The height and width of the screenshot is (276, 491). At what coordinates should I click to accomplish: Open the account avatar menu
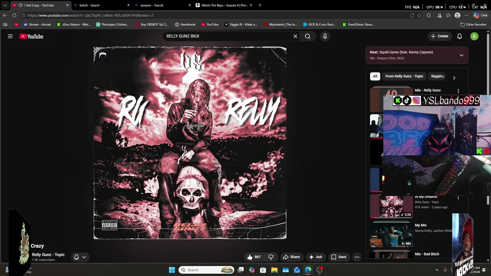click(475, 36)
